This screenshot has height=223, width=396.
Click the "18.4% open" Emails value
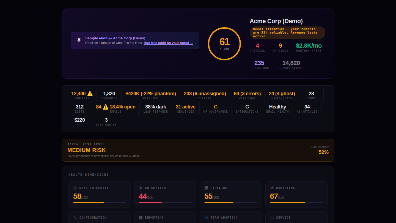[x=123, y=107]
